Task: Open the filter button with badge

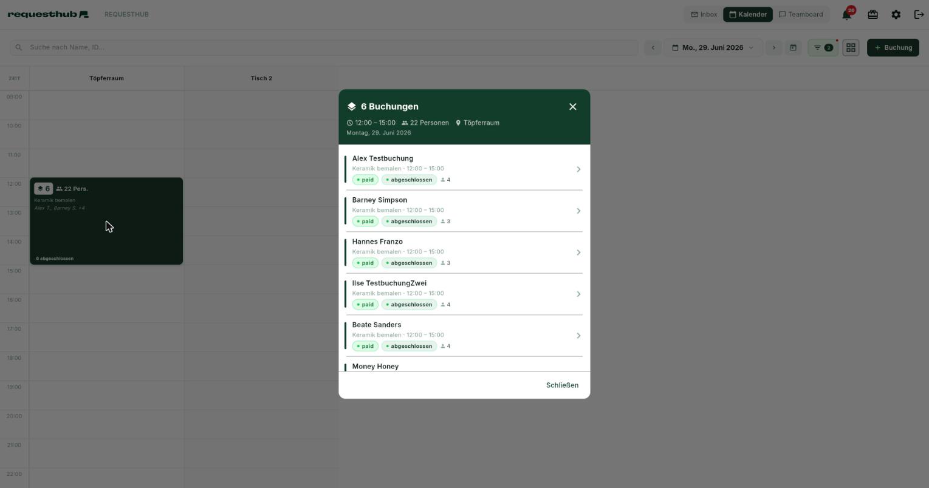Action: pos(823,47)
